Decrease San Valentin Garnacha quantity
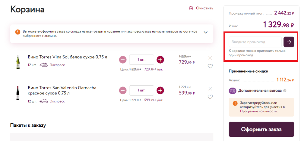The image size is (301, 141). [123, 90]
